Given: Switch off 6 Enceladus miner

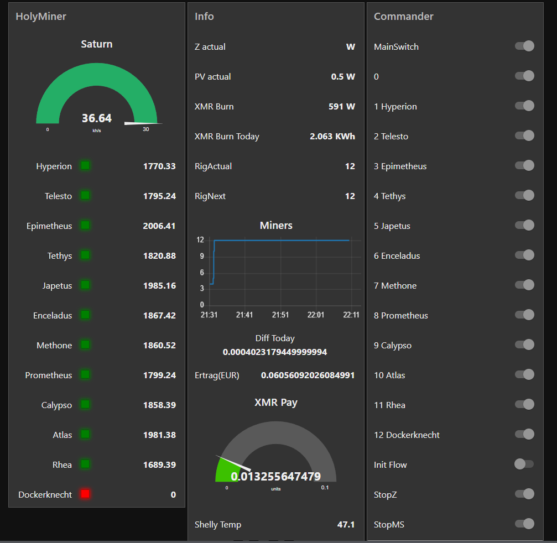Looking at the screenshot, I should (x=524, y=255).
